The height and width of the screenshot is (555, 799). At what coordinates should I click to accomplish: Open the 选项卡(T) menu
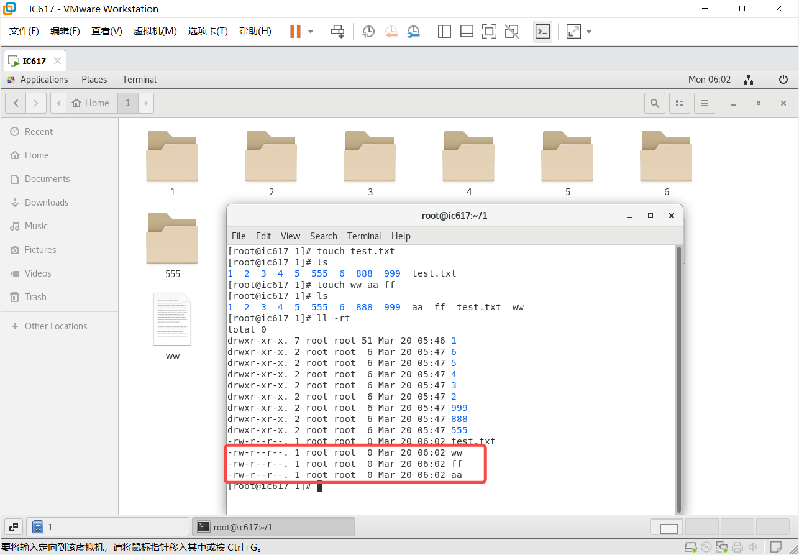208,31
